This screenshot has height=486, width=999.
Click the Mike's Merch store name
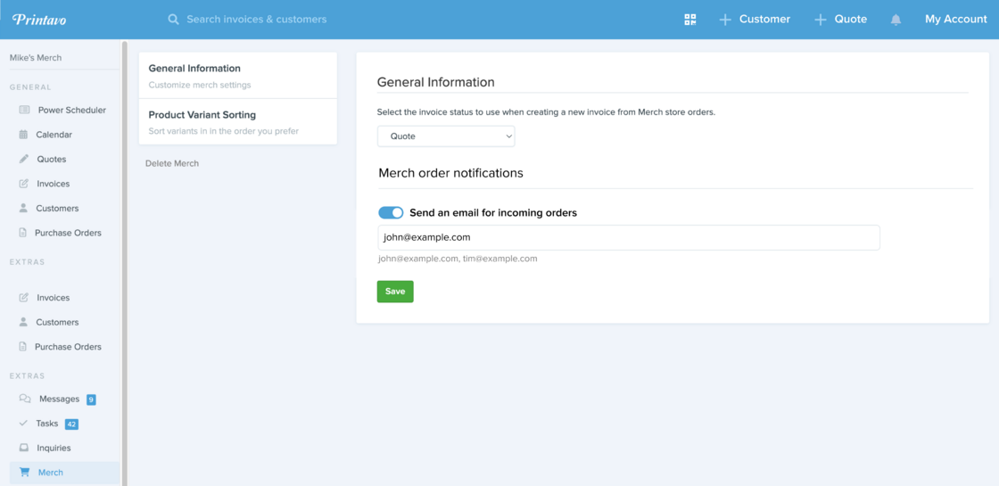point(36,57)
